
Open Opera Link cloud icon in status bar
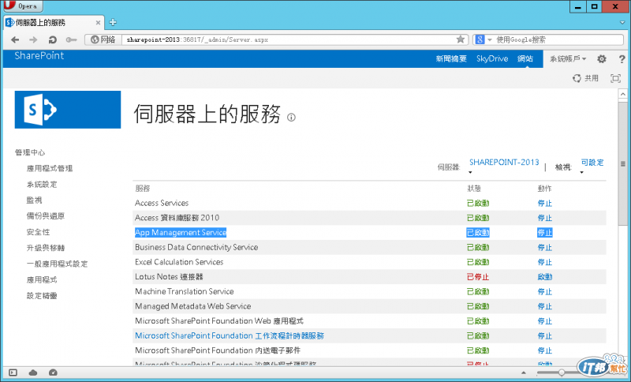(x=33, y=373)
